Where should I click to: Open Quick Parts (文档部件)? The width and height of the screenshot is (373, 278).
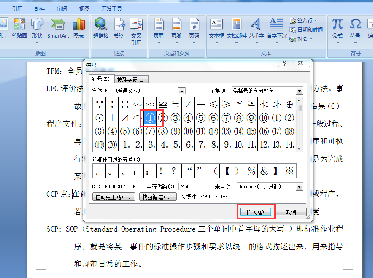click(x=236, y=31)
